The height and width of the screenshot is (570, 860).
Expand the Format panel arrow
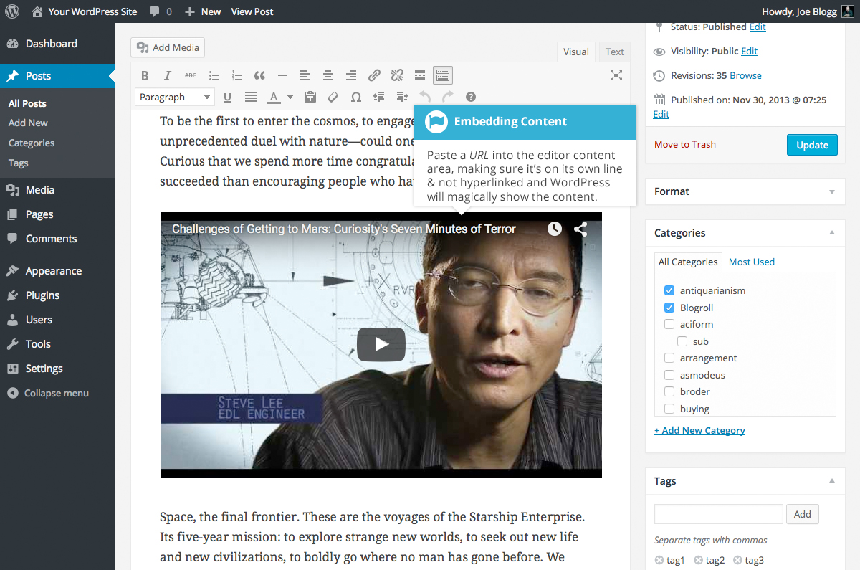coord(832,191)
